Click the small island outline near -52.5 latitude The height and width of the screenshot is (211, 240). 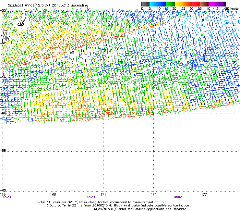[x=72, y=53]
